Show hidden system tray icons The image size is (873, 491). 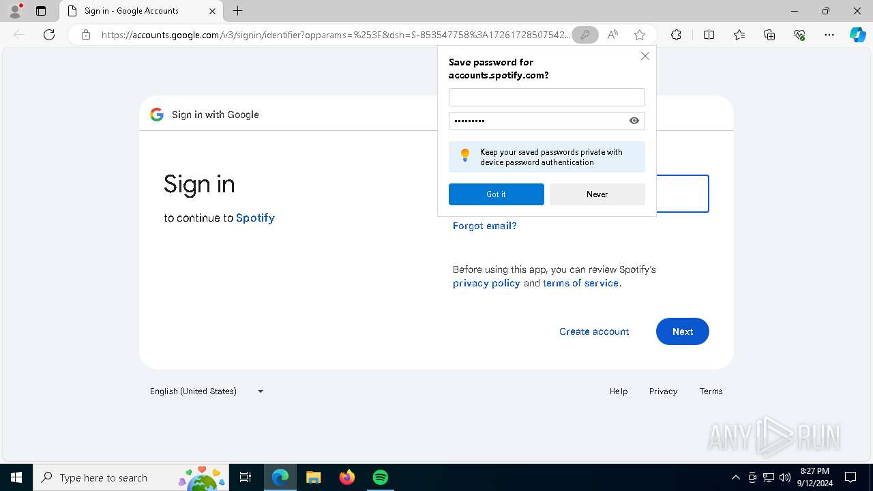pos(735,477)
